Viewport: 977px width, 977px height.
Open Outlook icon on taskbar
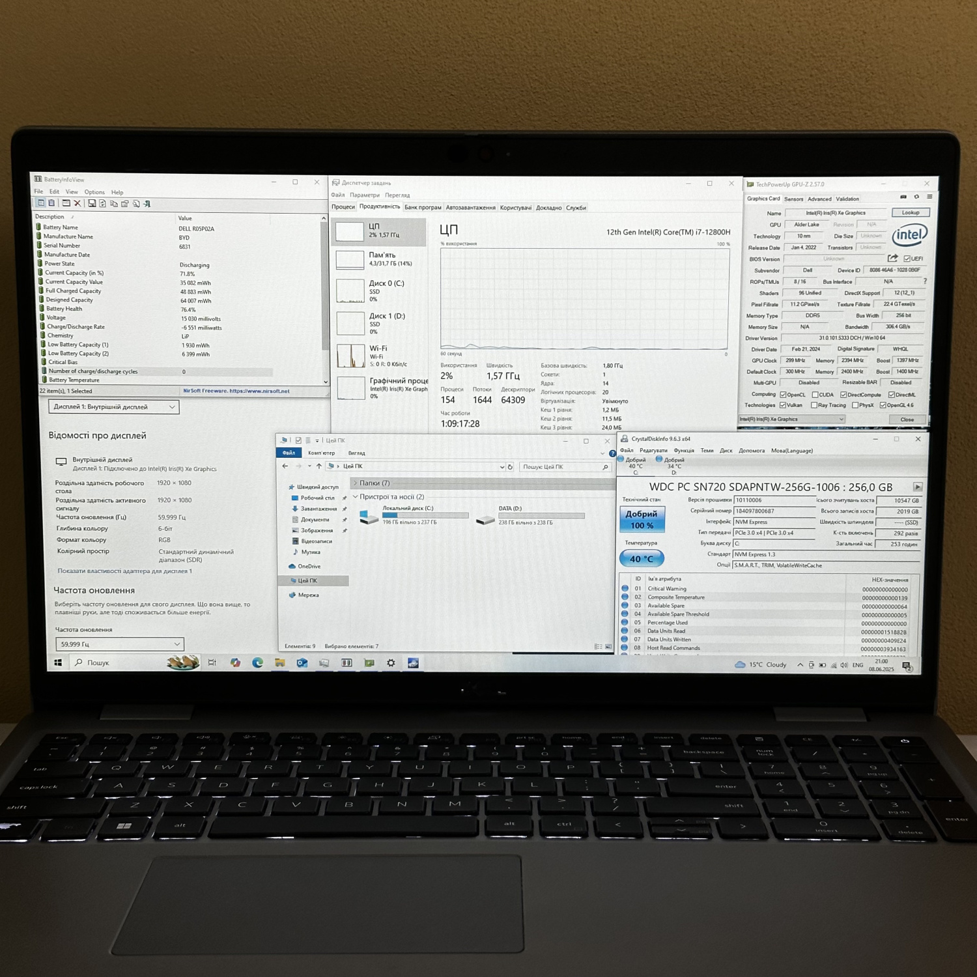pyautogui.click(x=302, y=663)
